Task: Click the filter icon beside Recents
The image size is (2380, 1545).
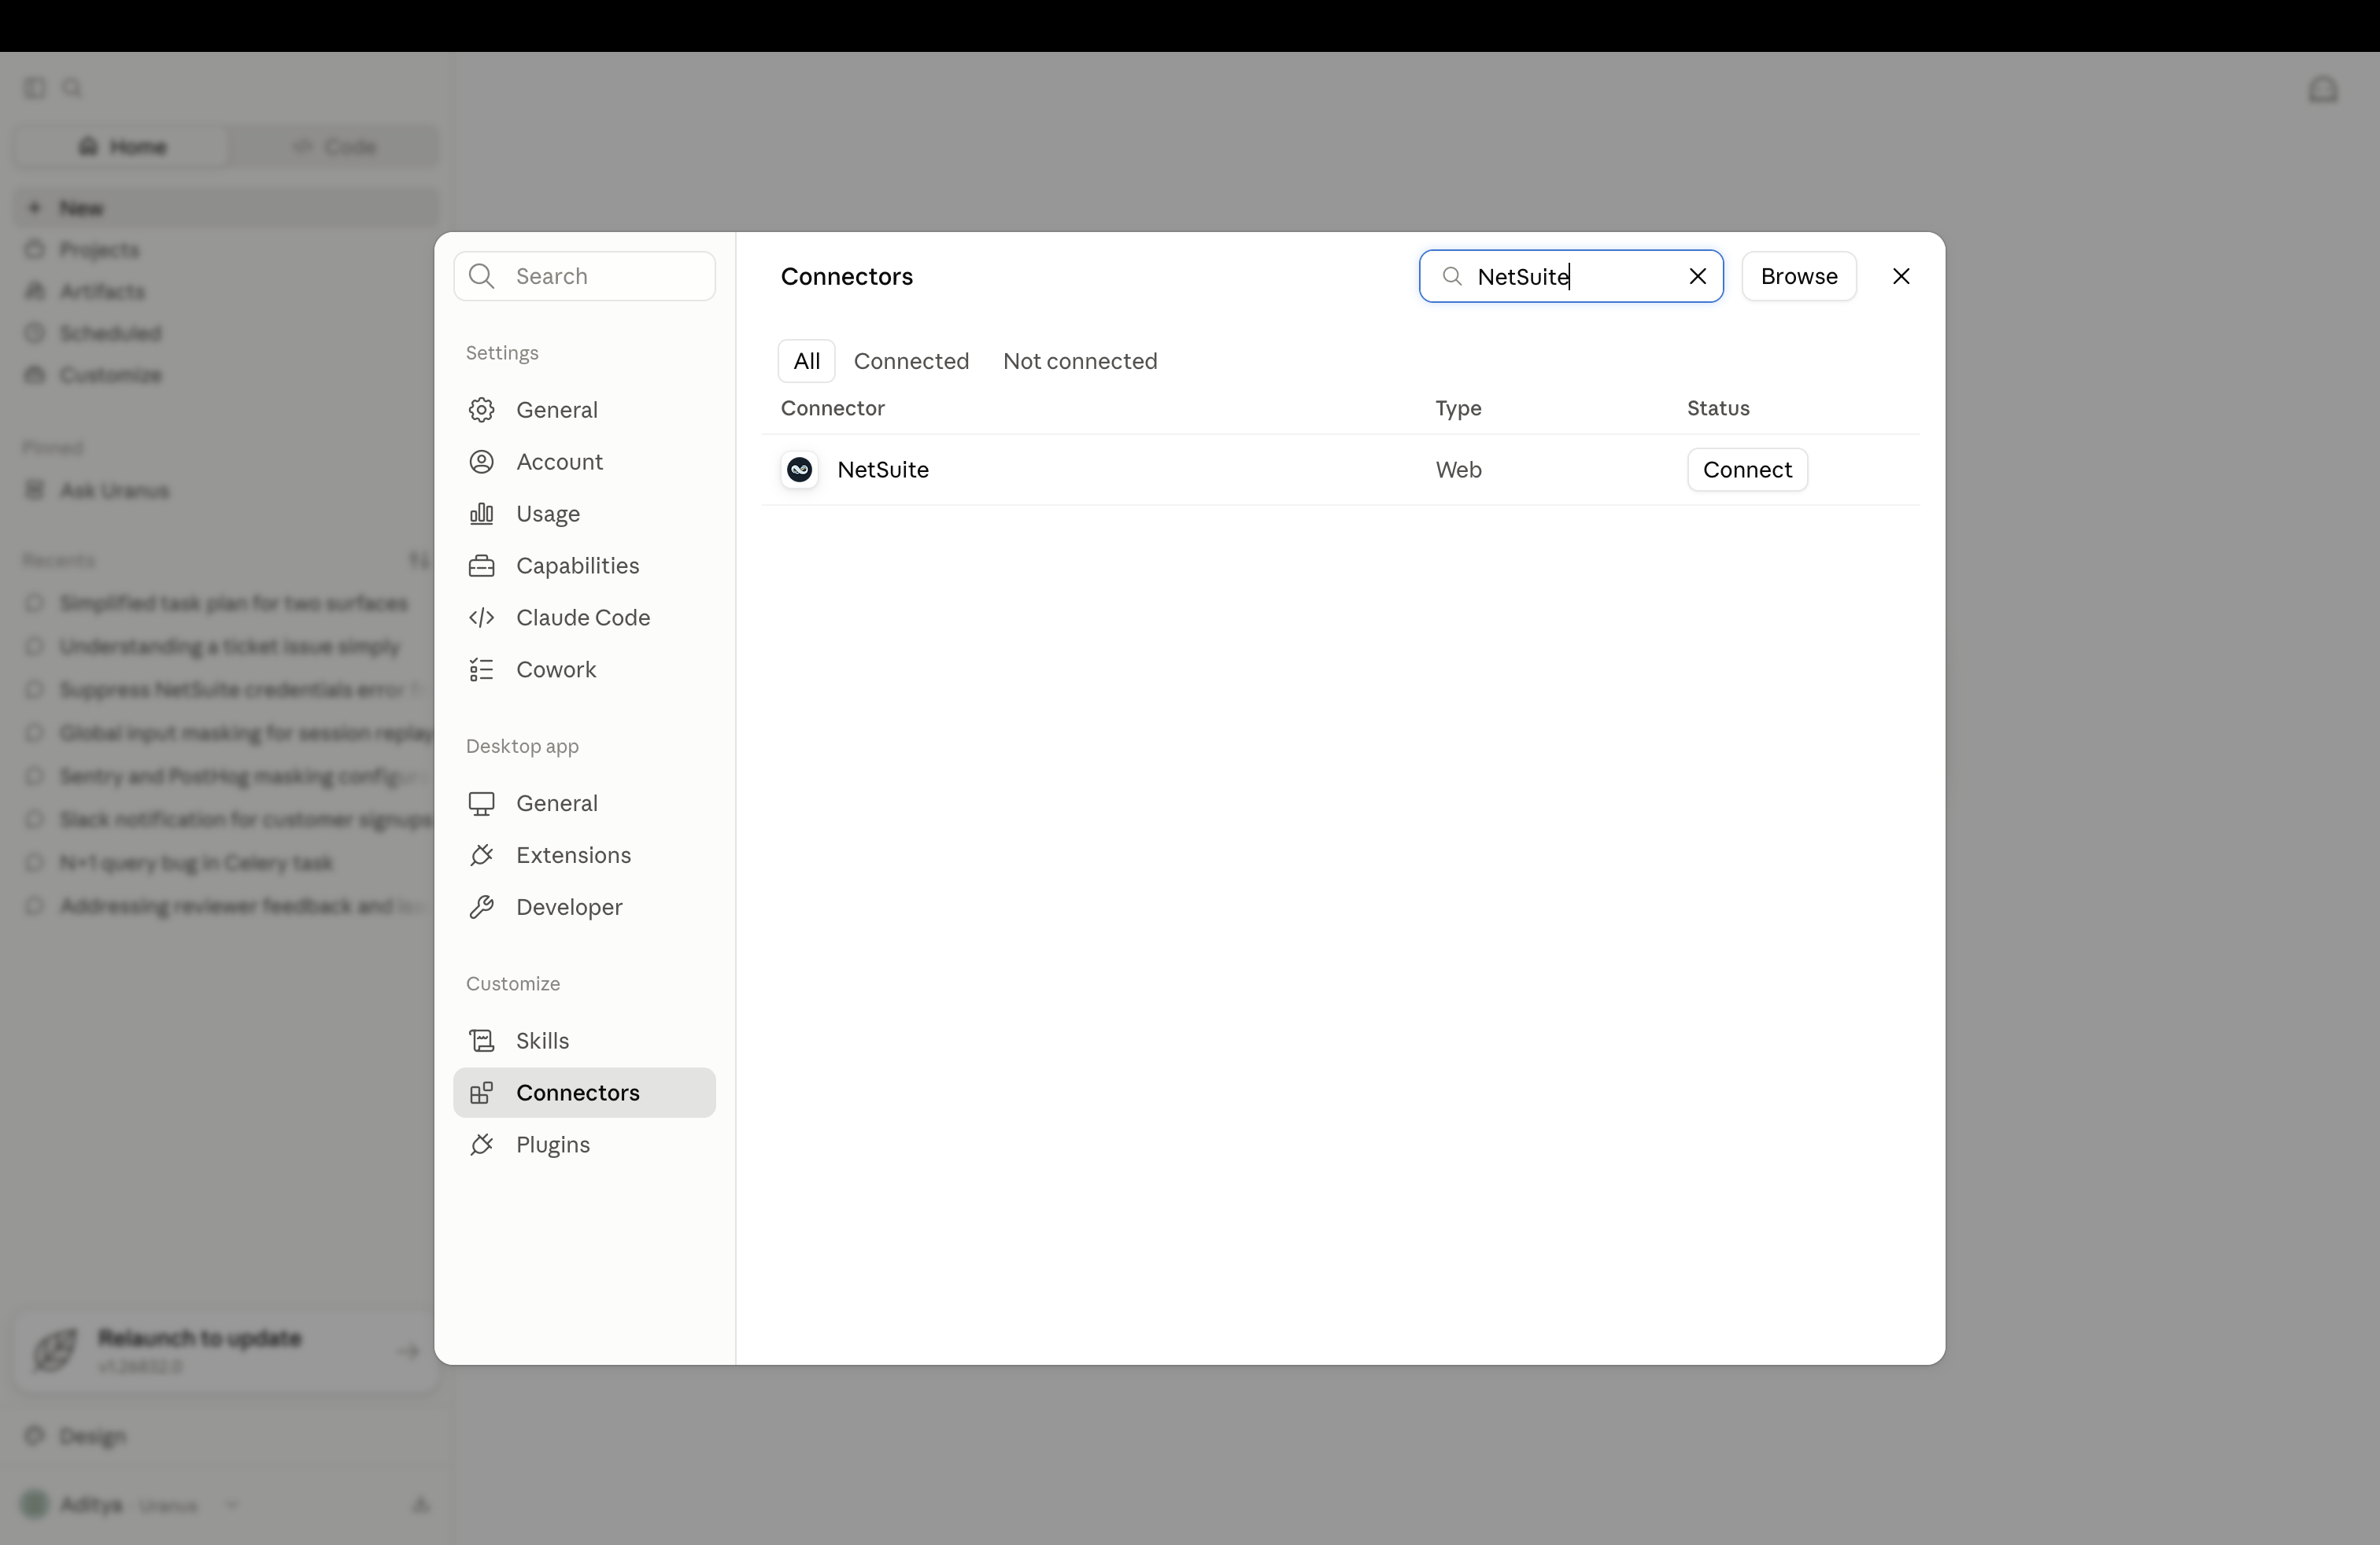Action: pos(418,561)
